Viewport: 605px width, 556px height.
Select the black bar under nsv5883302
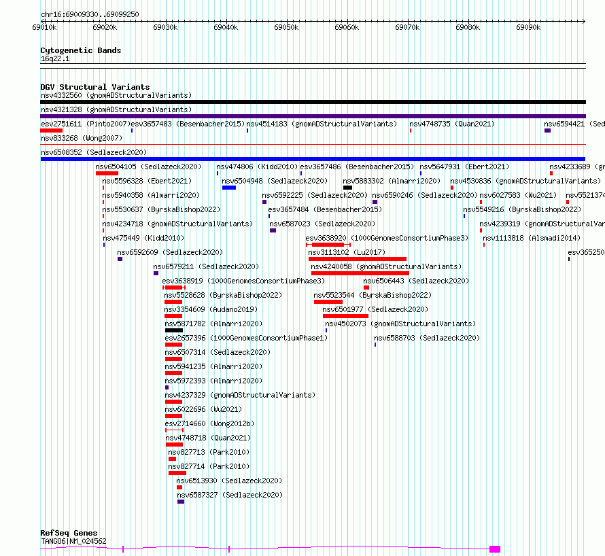pos(347,188)
